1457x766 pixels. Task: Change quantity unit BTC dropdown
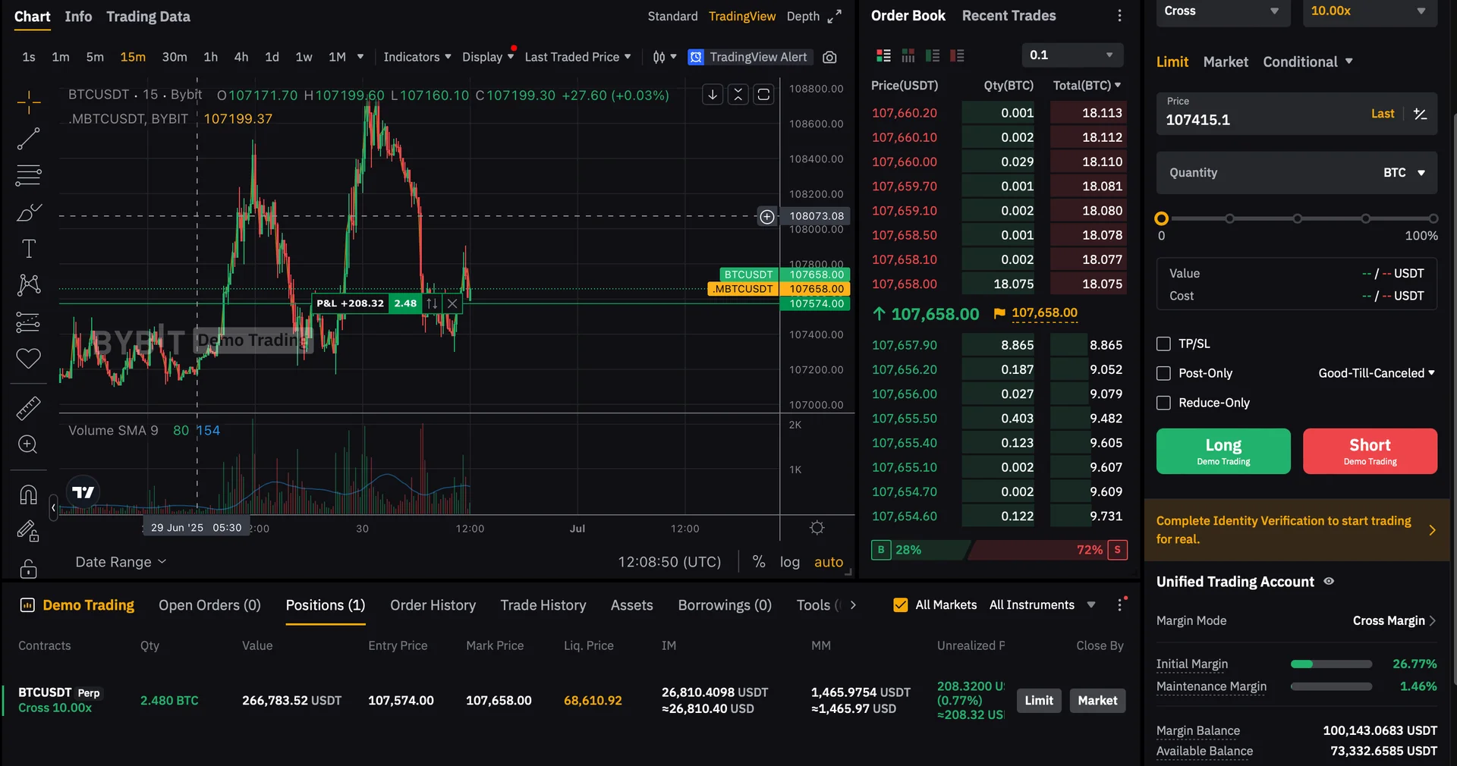(1404, 173)
